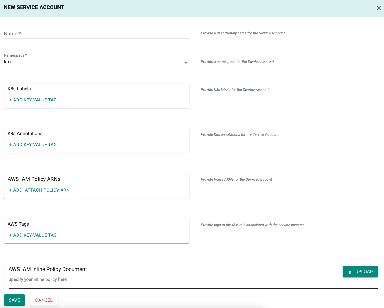Click the K8s Labels heading
This screenshot has height=308, width=384.
(19, 89)
